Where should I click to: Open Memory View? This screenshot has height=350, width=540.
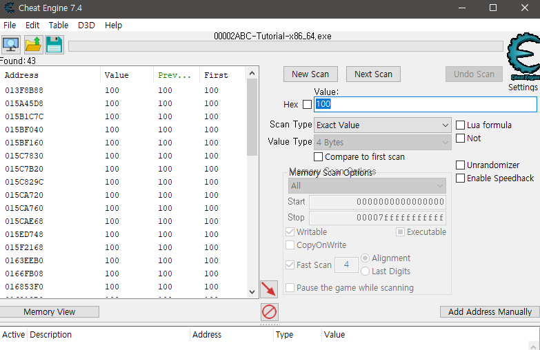(x=49, y=312)
